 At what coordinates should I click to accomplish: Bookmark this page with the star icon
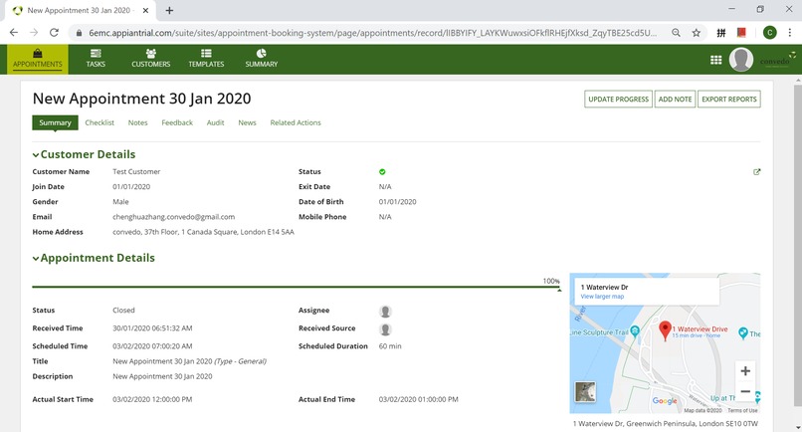pos(697,33)
